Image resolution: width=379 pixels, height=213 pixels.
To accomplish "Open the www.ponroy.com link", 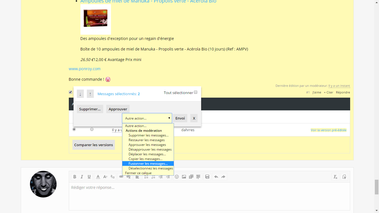I will 85,69.
